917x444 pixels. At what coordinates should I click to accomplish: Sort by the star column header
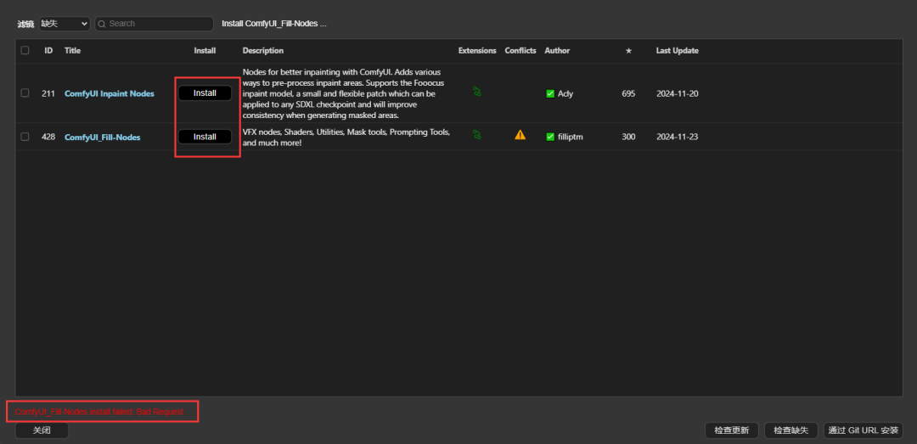click(x=628, y=51)
